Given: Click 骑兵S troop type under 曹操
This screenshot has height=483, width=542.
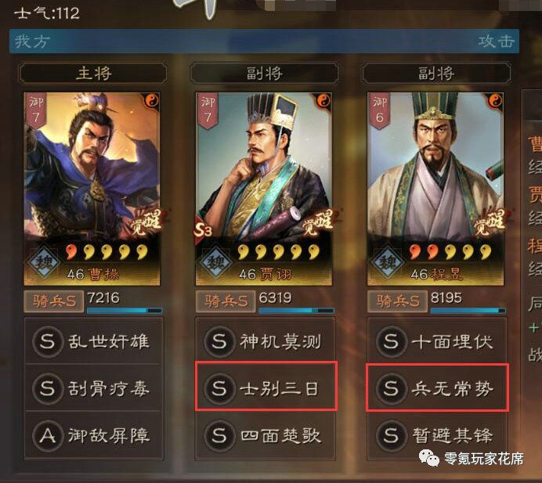Looking at the screenshot, I should click(x=53, y=301).
